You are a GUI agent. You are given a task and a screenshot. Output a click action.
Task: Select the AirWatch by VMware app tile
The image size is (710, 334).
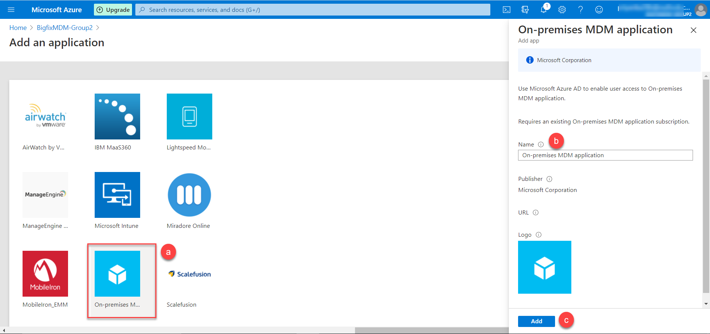[x=45, y=117]
